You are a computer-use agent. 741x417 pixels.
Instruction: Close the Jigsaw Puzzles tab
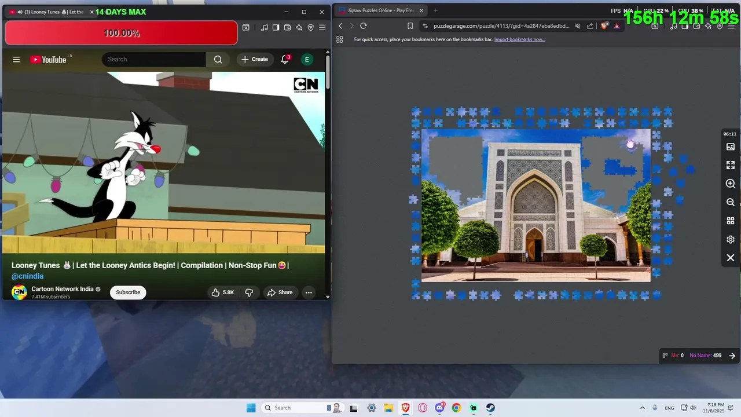pyautogui.click(x=421, y=10)
